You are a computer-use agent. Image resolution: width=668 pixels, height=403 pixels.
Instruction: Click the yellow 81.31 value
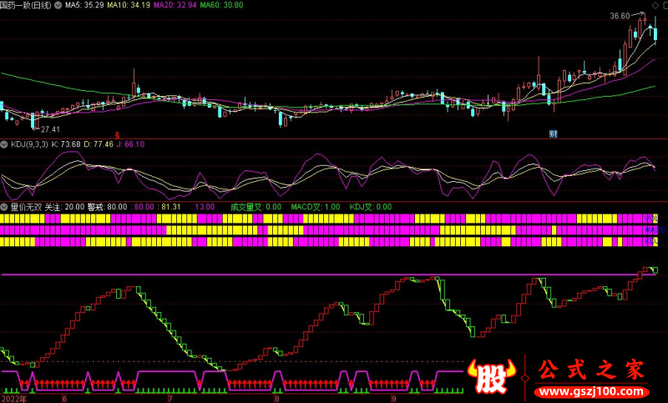(x=171, y=207)
